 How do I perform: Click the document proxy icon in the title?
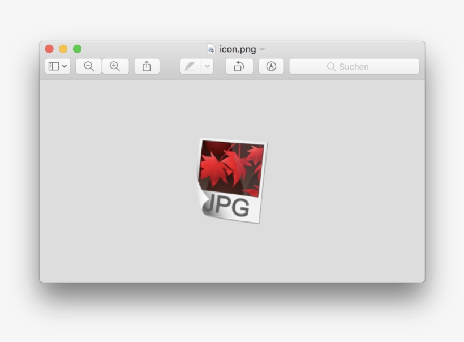[211, 49]
